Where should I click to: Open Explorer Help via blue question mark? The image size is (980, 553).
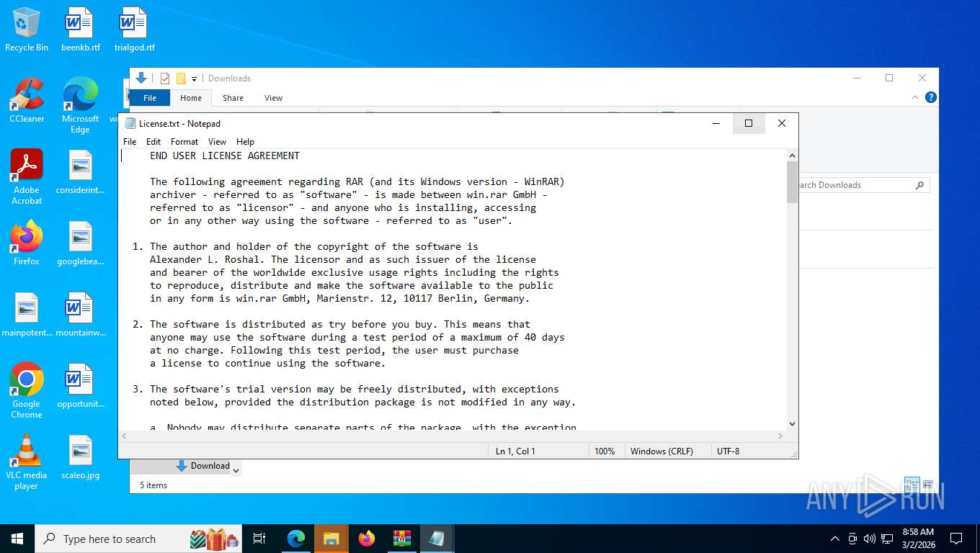tap(931, 97)
